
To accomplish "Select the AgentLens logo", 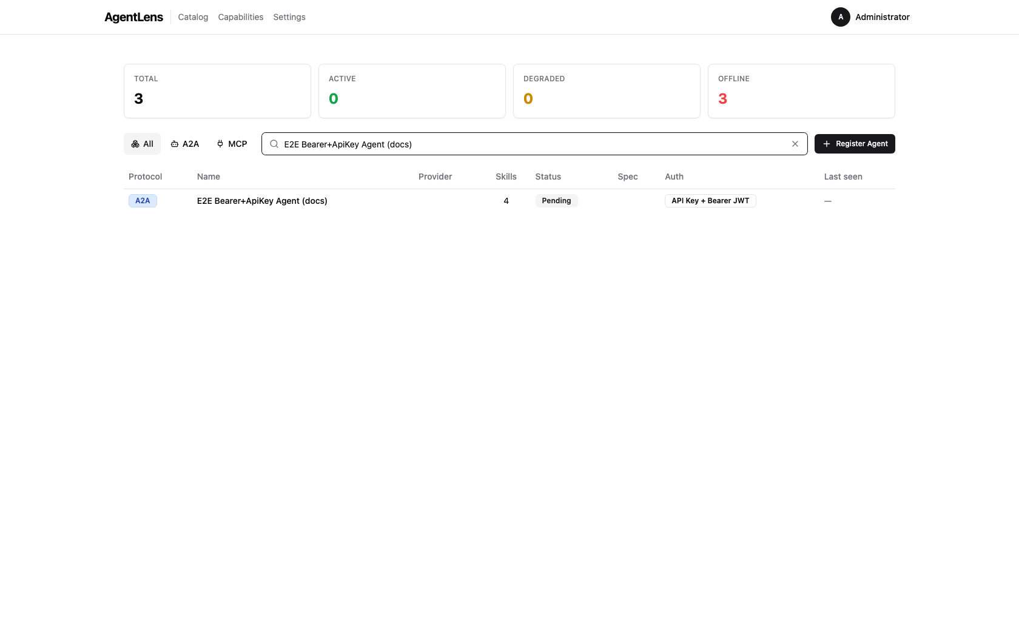I will pos(133,17).
